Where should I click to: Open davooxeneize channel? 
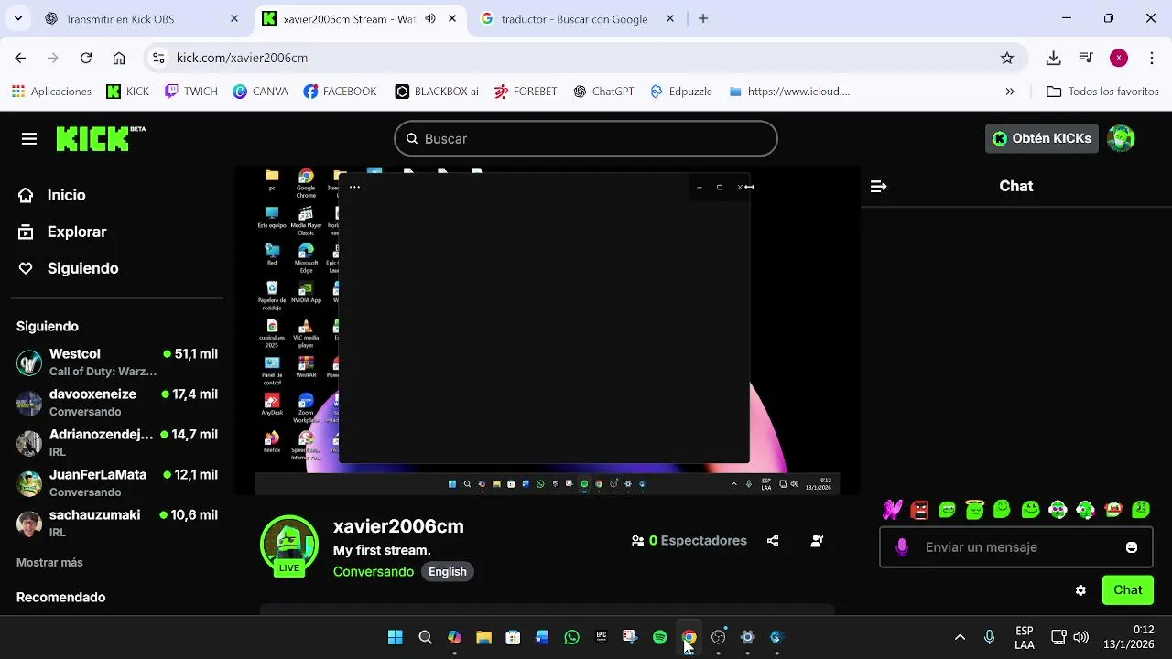[x=117, y=403]
